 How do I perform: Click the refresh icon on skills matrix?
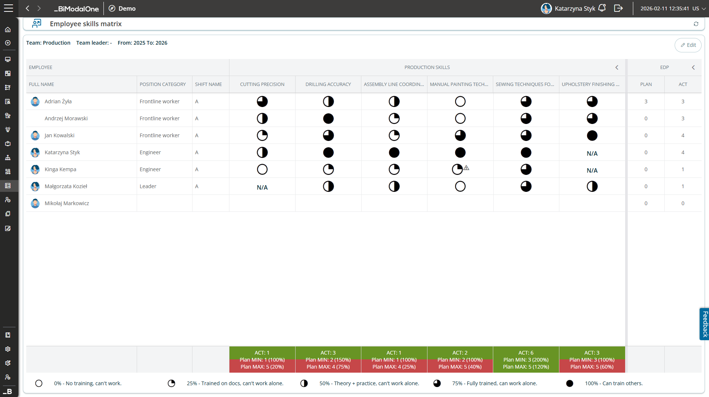pos(696,24)
